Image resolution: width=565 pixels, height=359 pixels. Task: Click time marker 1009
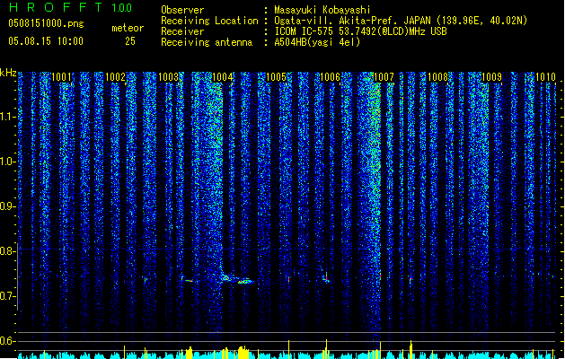(x=491, y=77)
